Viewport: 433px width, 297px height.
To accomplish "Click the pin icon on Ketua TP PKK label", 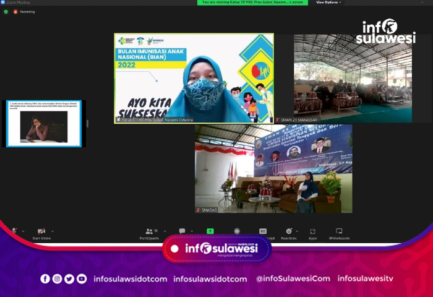I will point(119,119).
